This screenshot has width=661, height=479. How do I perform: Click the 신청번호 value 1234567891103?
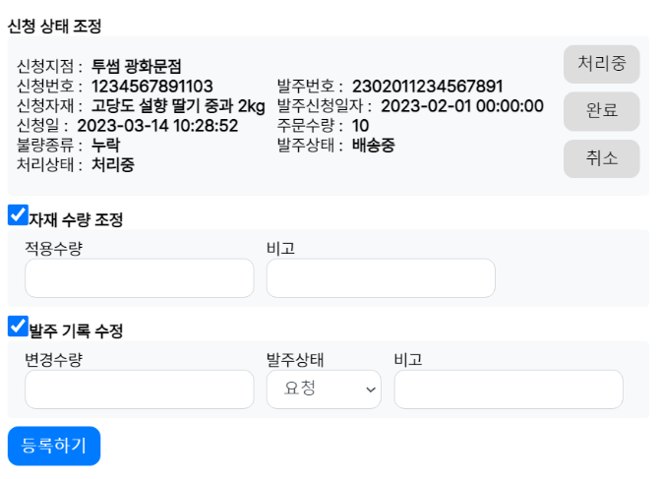click(x=152, y=87)
